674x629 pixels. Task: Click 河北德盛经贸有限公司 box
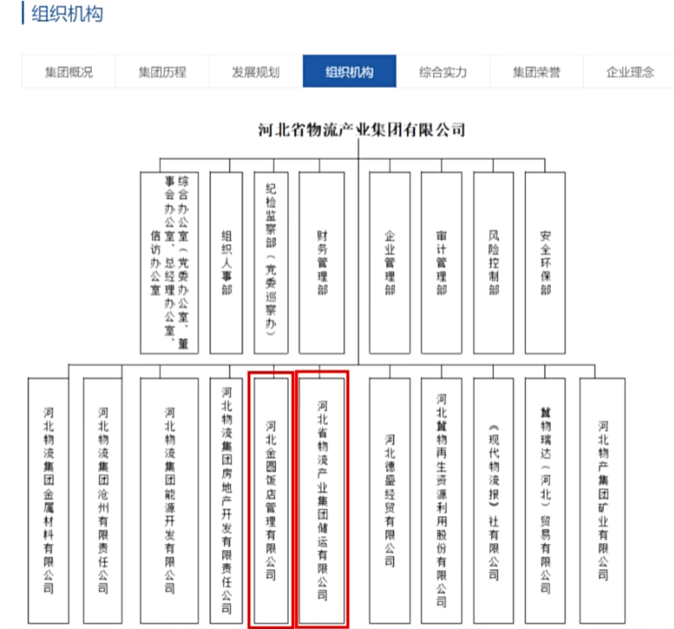[x=390, y=501]
